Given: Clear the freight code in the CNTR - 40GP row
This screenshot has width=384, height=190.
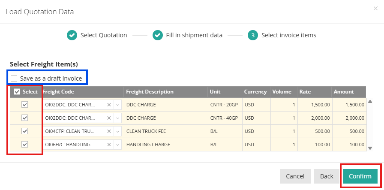Looking at the screenshot, I should [109, 118].
